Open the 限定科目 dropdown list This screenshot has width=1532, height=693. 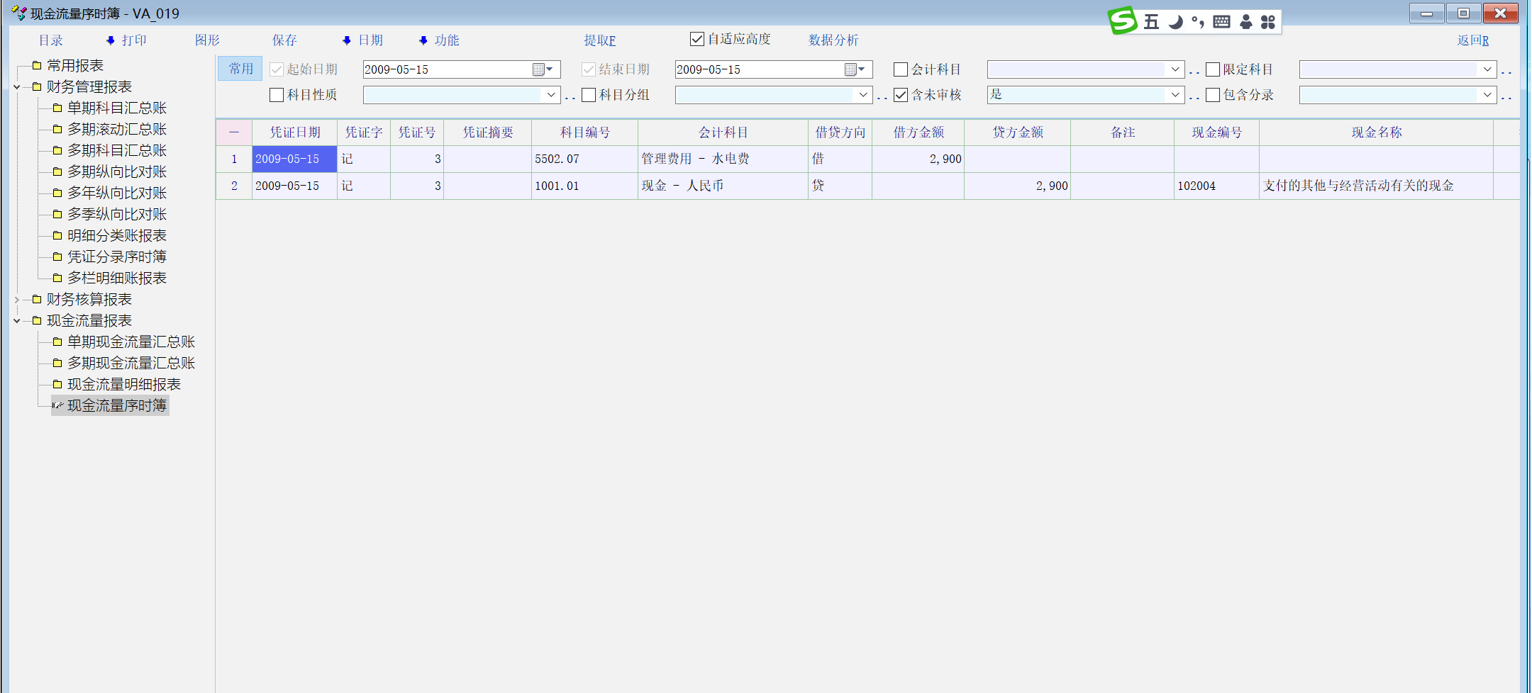tap(1487, 69)
